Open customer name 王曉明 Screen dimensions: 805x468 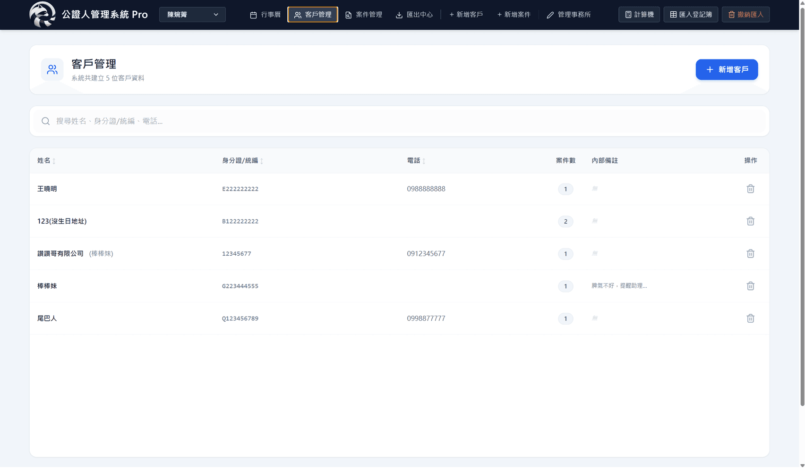tap(47, 189)
